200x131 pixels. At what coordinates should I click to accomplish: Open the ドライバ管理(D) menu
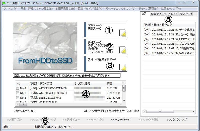click(148, 9)
